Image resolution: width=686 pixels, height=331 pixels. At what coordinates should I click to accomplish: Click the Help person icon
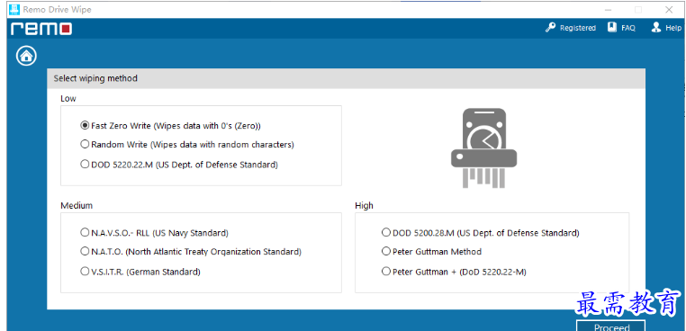coord(655,27)
